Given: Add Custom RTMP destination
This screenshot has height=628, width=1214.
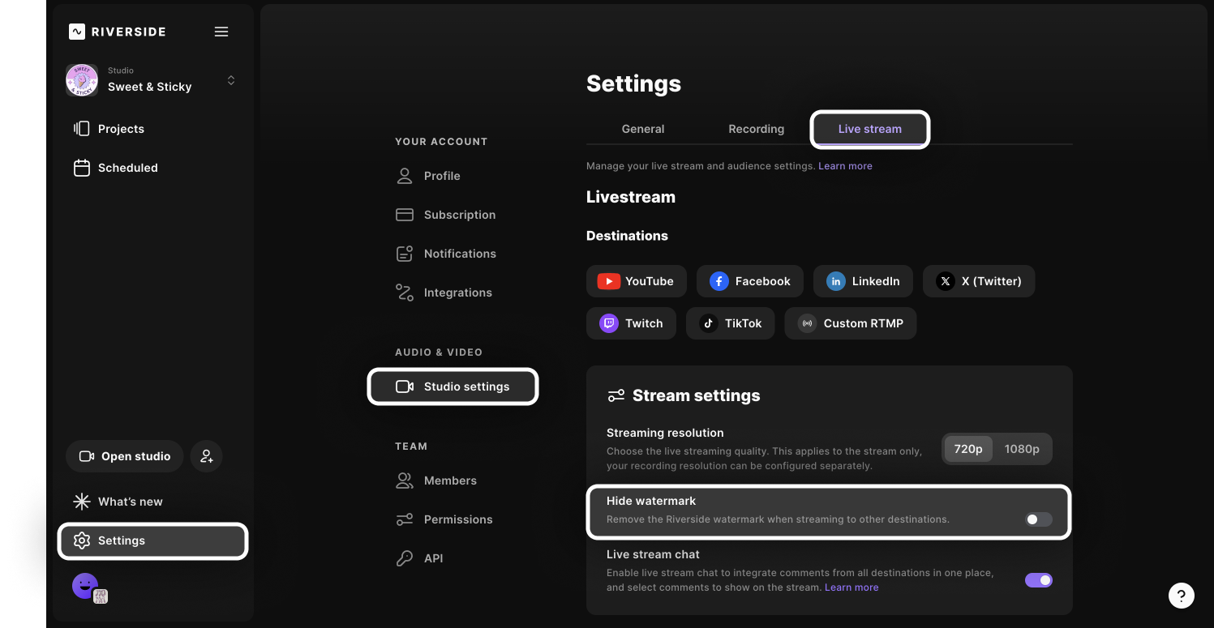Looking at the screenshot, I should click(x=851, y=323).
